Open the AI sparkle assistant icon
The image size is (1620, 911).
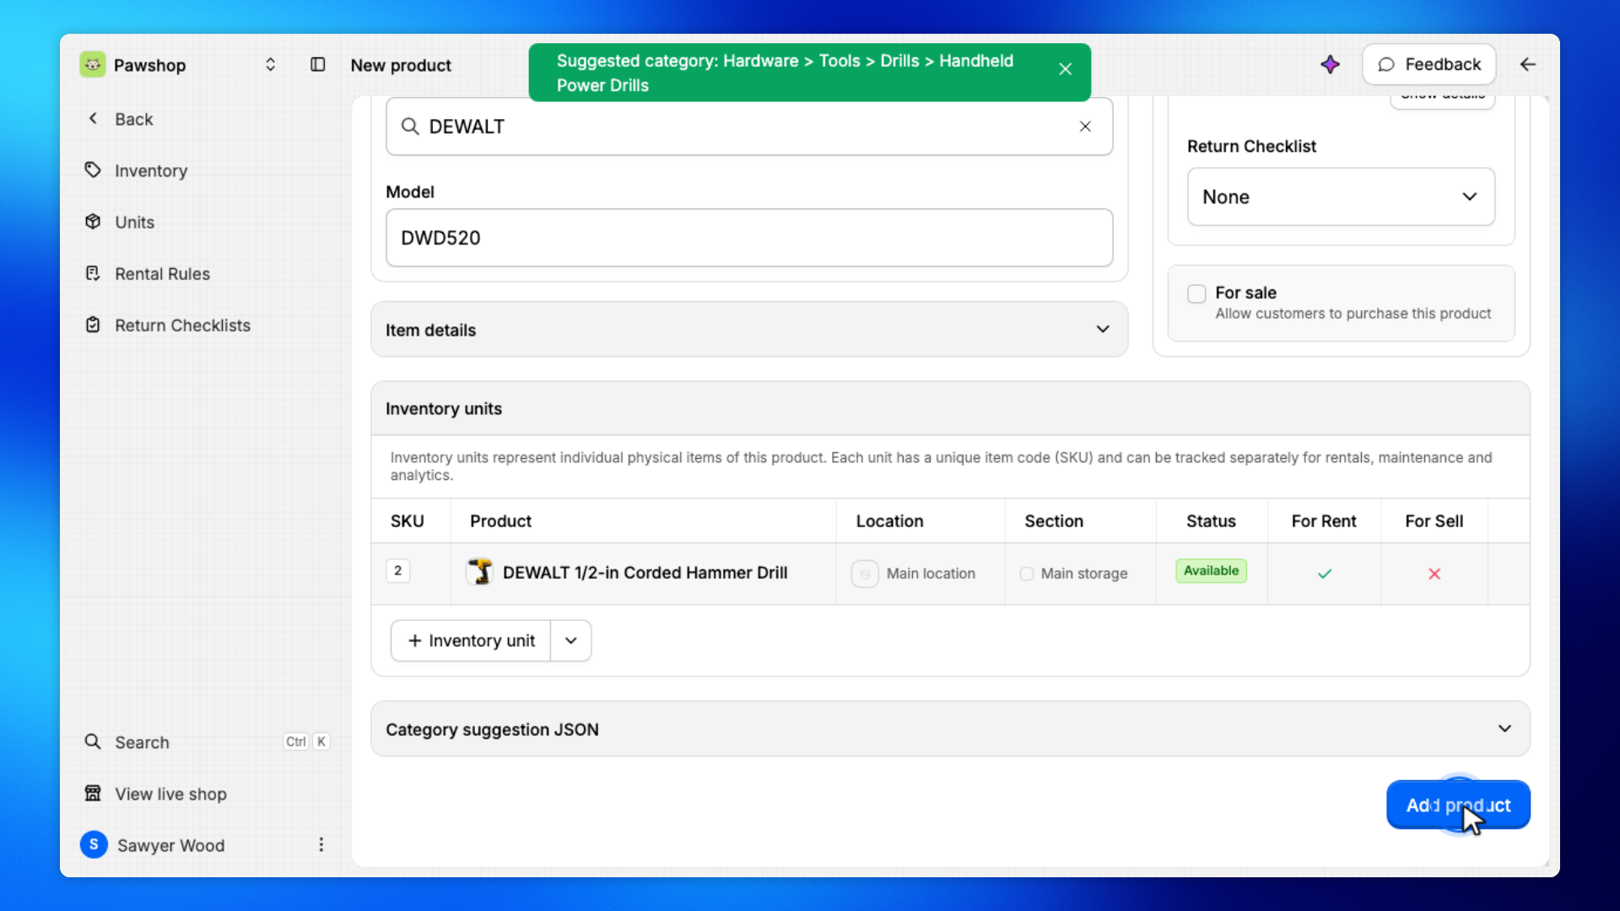click(x=1330, y=64)
